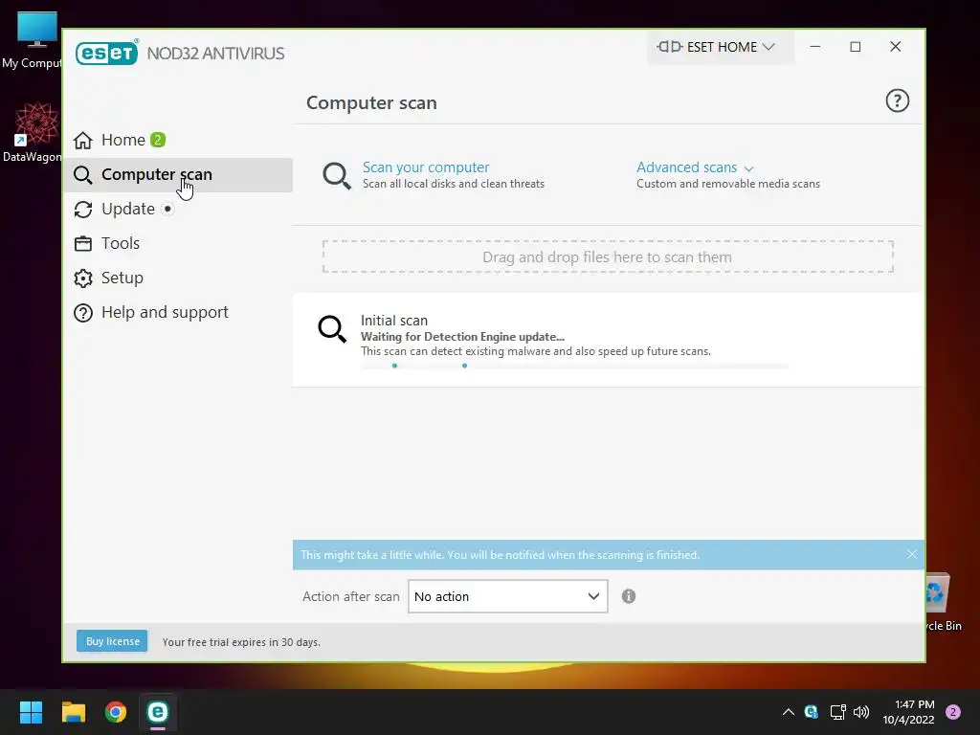Image resolution: width=980 pixels, height=735 pixels.
Task: Click ESET taskbar app icon
Action: coord(158,712)
